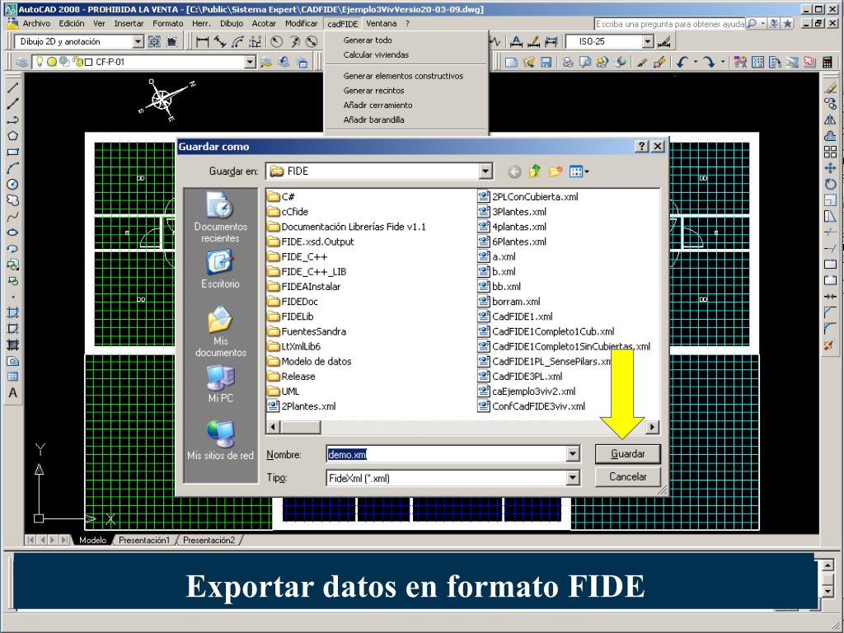Click the file list horizontal scrollbar thumb
The image size is (844, 633).
tap(300, 428)
